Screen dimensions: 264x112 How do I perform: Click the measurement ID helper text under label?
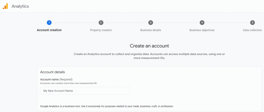point(69,83)
